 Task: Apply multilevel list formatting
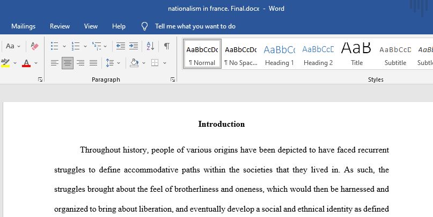[x=97, y=46]
